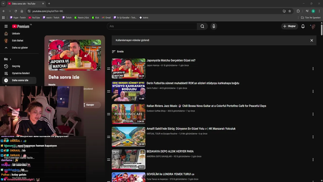The image size is (323, 182).
Task: Open Hype - Twitch bookmark
Action: pos(18,18)
